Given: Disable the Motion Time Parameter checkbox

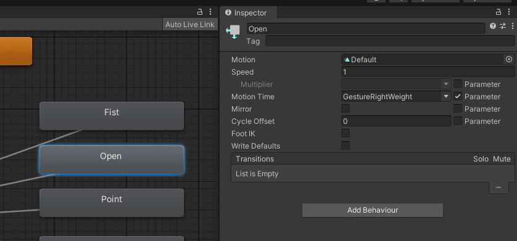Looking at the screenshot, I should tap(458, 97).
